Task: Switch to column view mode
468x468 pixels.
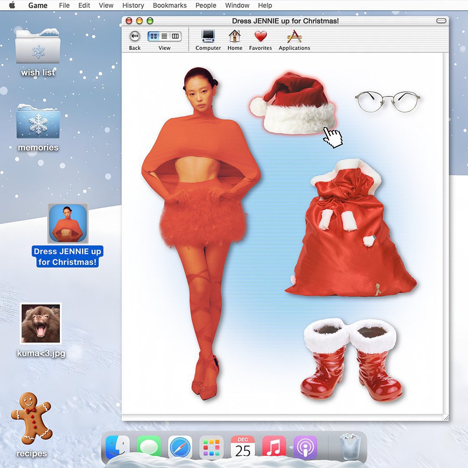Action: (x=175, y=36)
